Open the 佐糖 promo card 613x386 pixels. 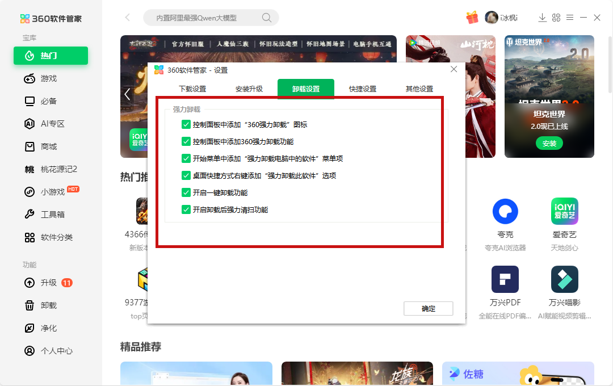point(518,374)
